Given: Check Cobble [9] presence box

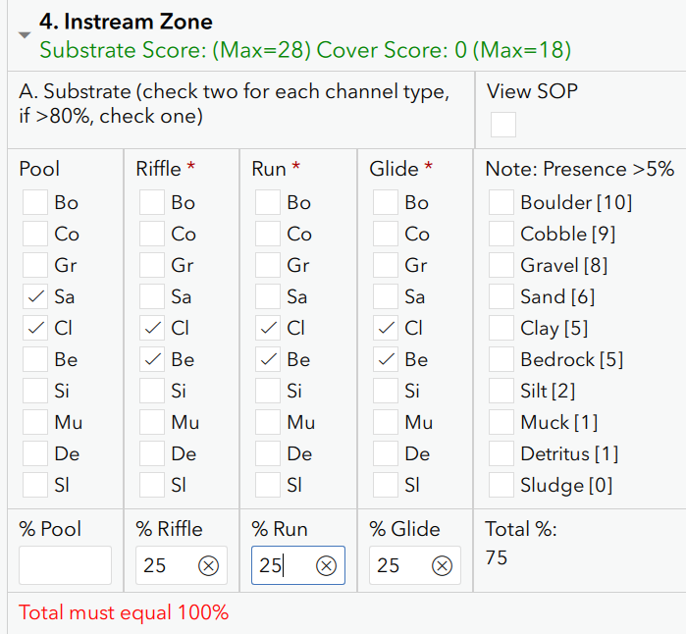Looking at the screenshot, I should [501, 234].
